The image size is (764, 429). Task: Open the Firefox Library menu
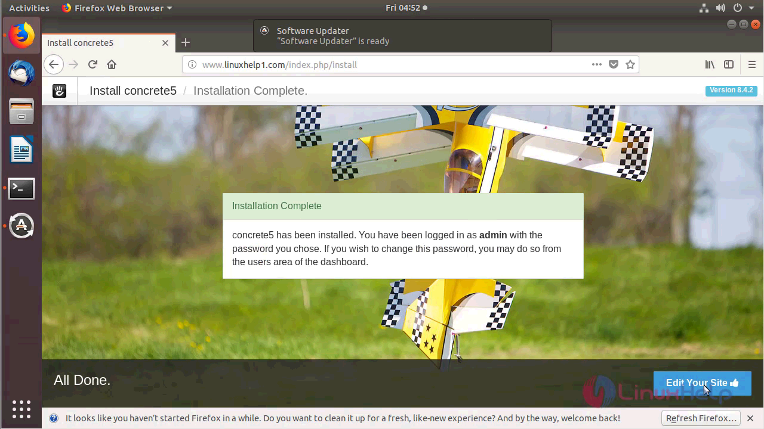710,64
